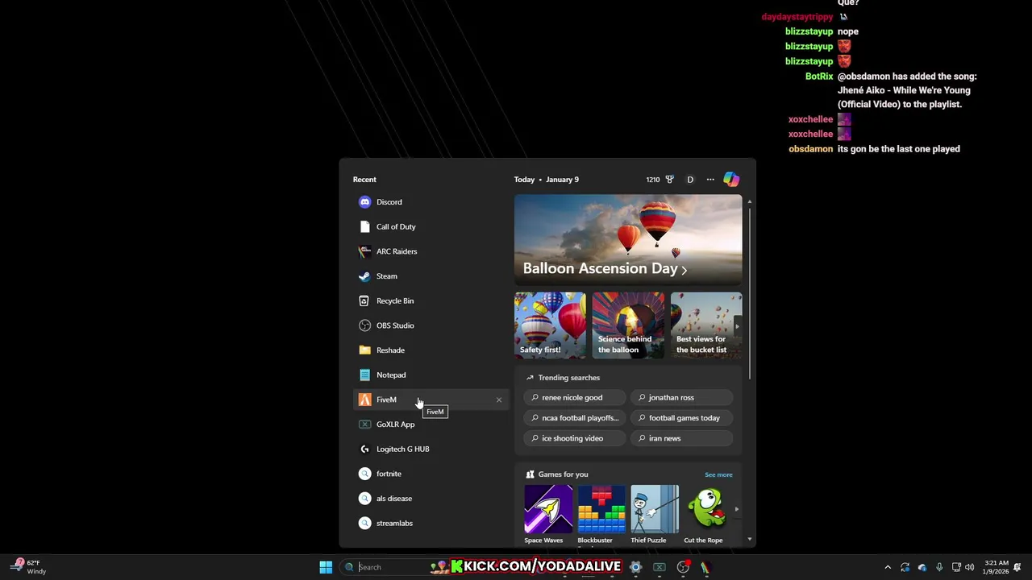Search again for streamlabs
The width and height of the screenshot is (1032, 580).
tap(431, 523)
